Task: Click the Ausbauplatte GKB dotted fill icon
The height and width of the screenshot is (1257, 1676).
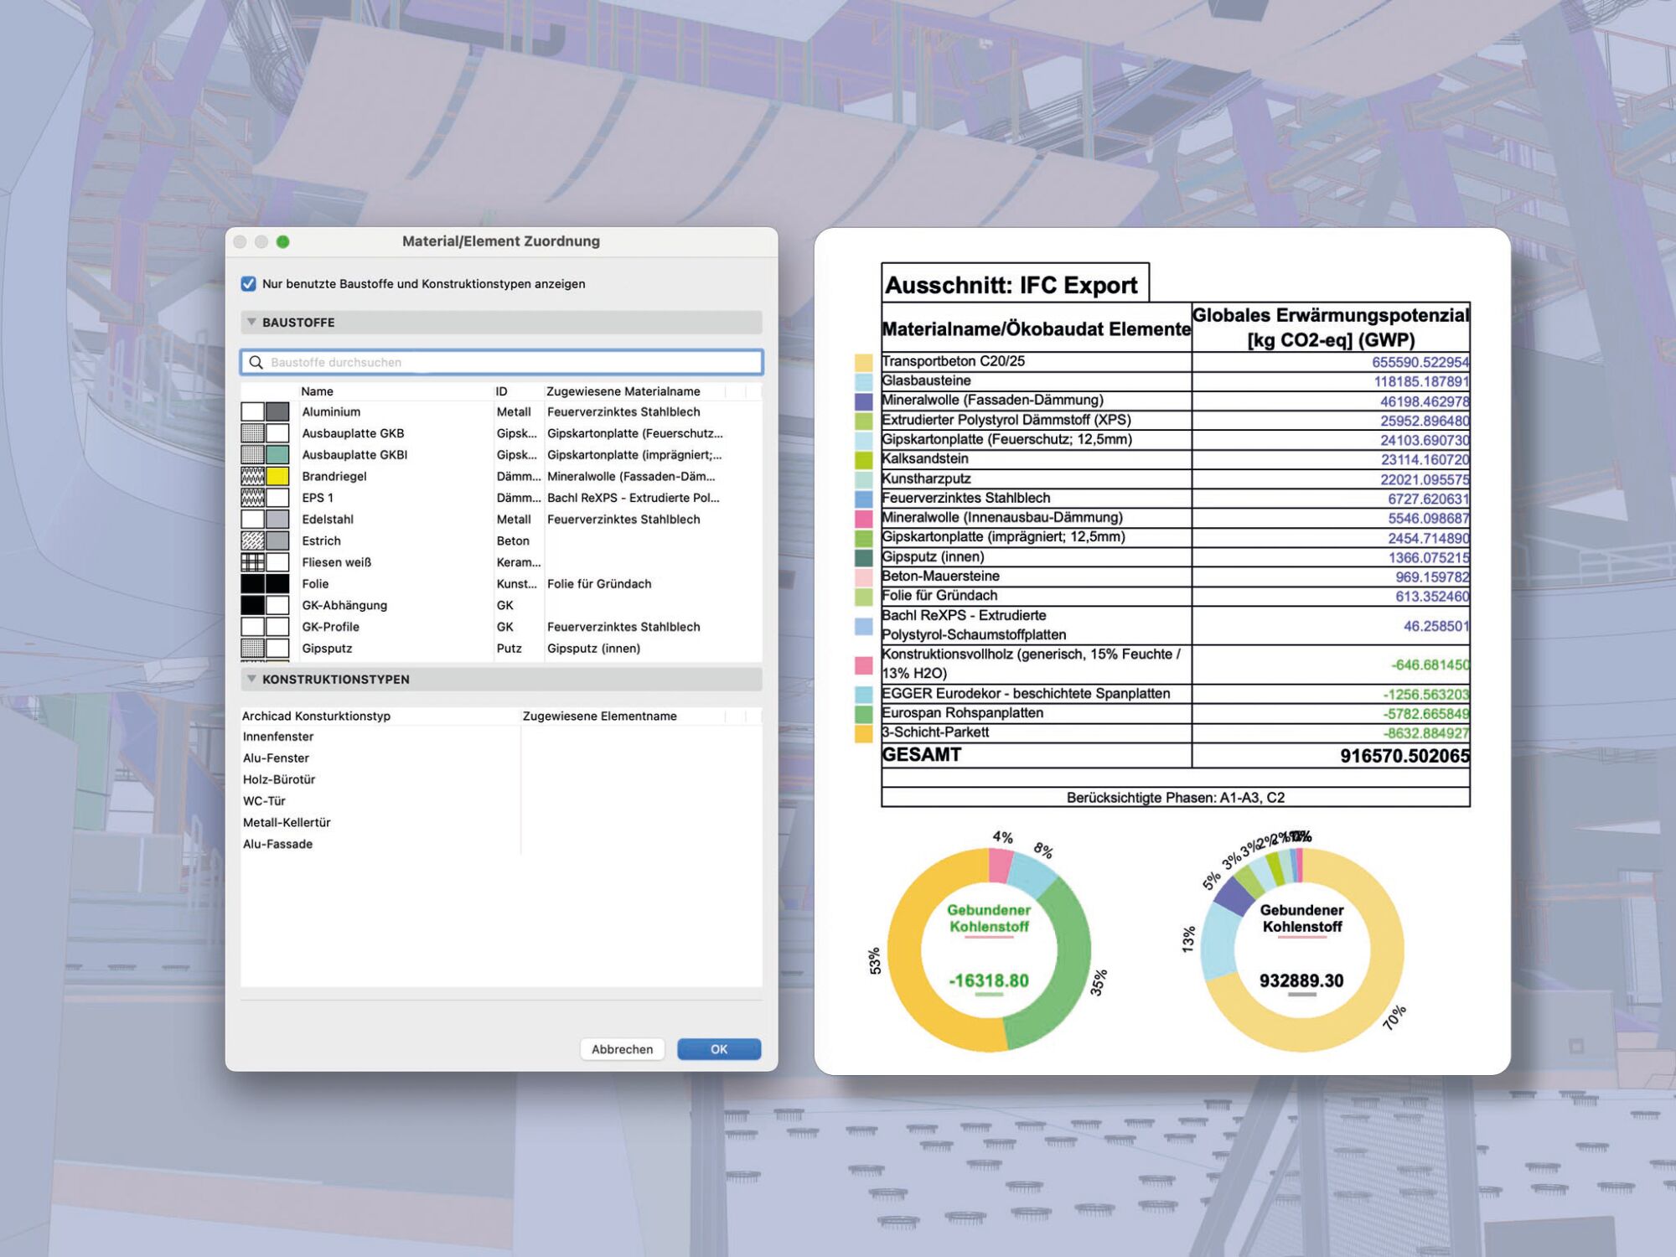Action: tap(252, 433)
